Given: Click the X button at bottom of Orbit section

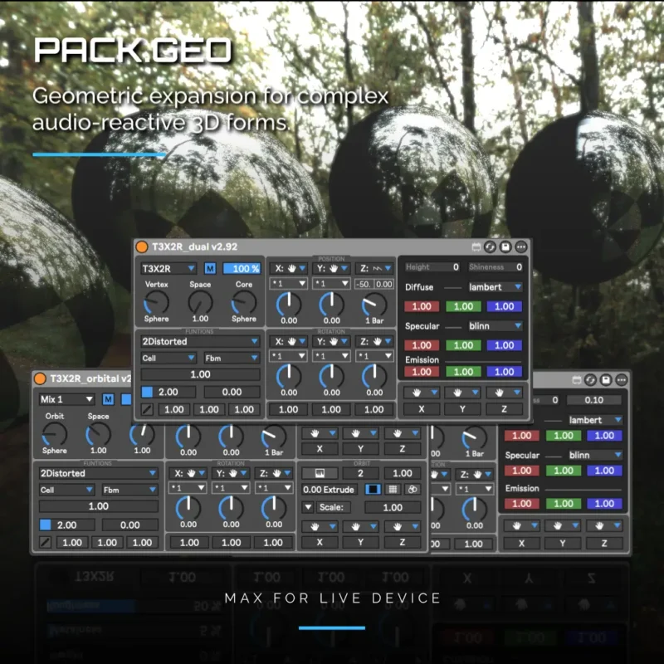Looking at the screenshot, I should pos(320,543).
